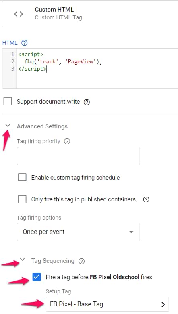
Task: Click help icon for published containers option
Action: tap(146, 199)
